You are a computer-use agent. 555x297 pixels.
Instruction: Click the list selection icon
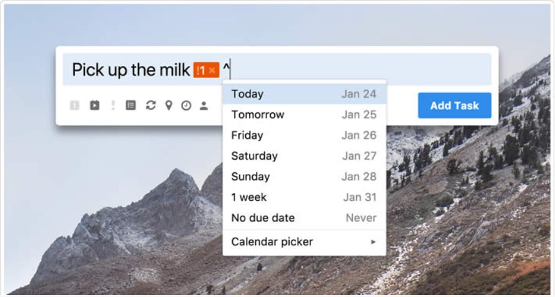coord(131,105)
